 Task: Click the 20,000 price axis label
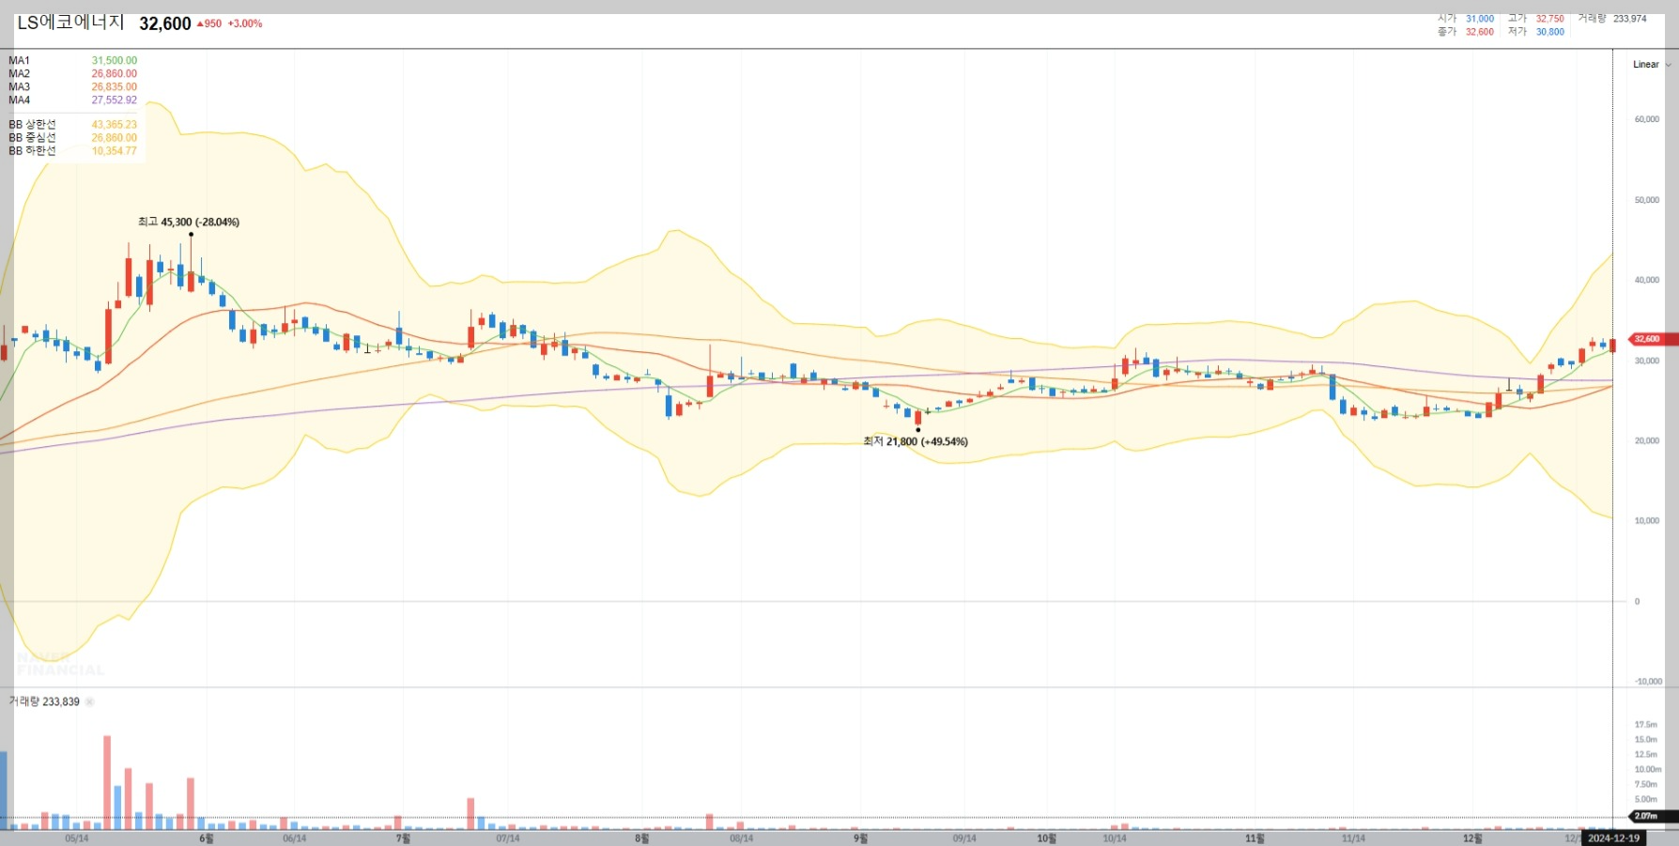point(1647,440)
